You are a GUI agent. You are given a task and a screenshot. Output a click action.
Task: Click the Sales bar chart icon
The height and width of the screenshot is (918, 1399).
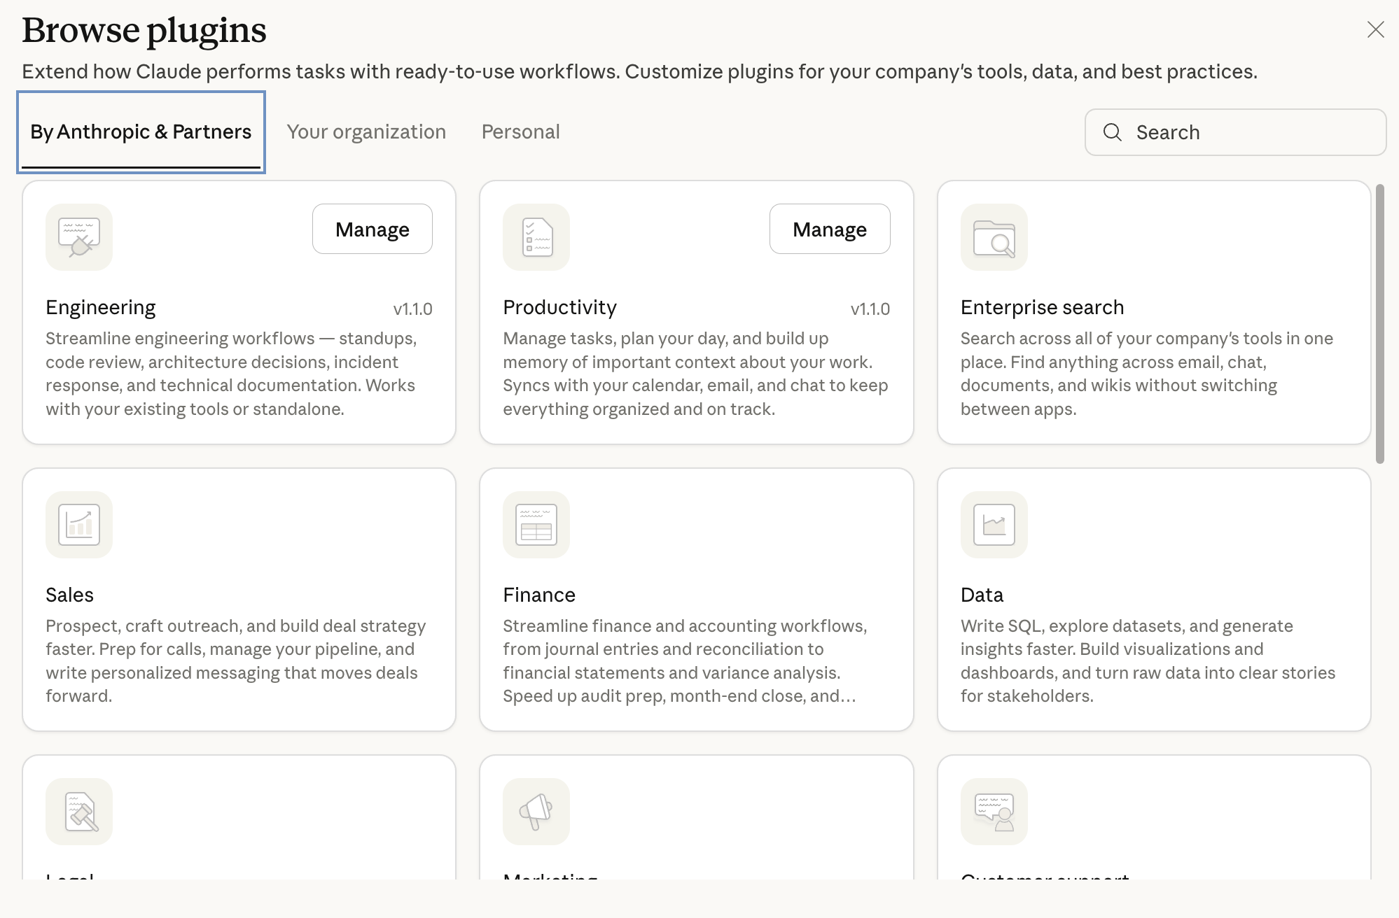(x=79, y=524)
